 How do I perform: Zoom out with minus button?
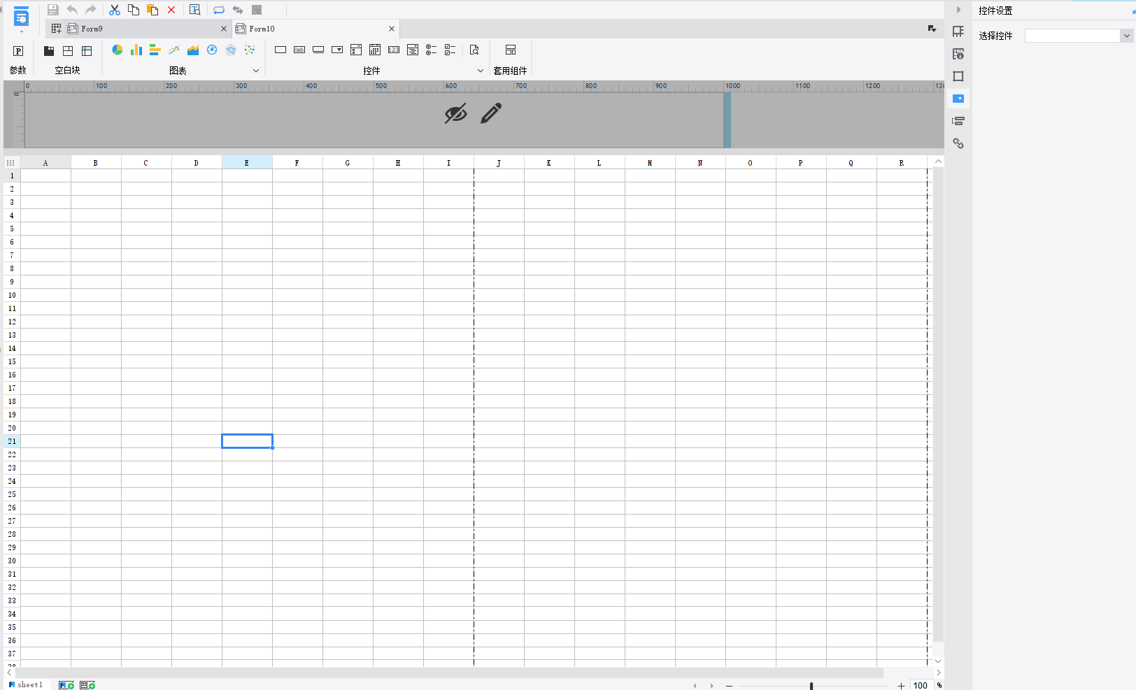[x=729, y=686]
